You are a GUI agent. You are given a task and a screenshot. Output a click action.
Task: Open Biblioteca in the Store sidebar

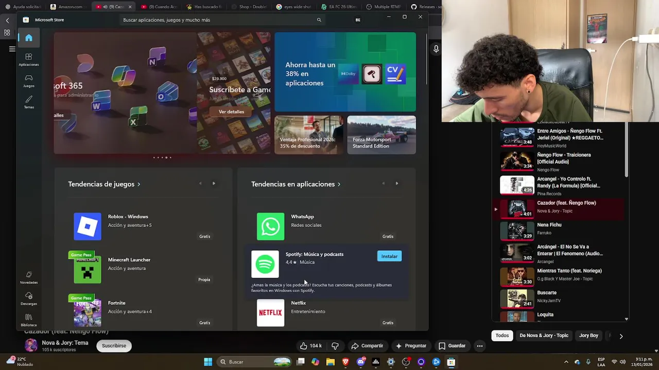coord(29,320)
